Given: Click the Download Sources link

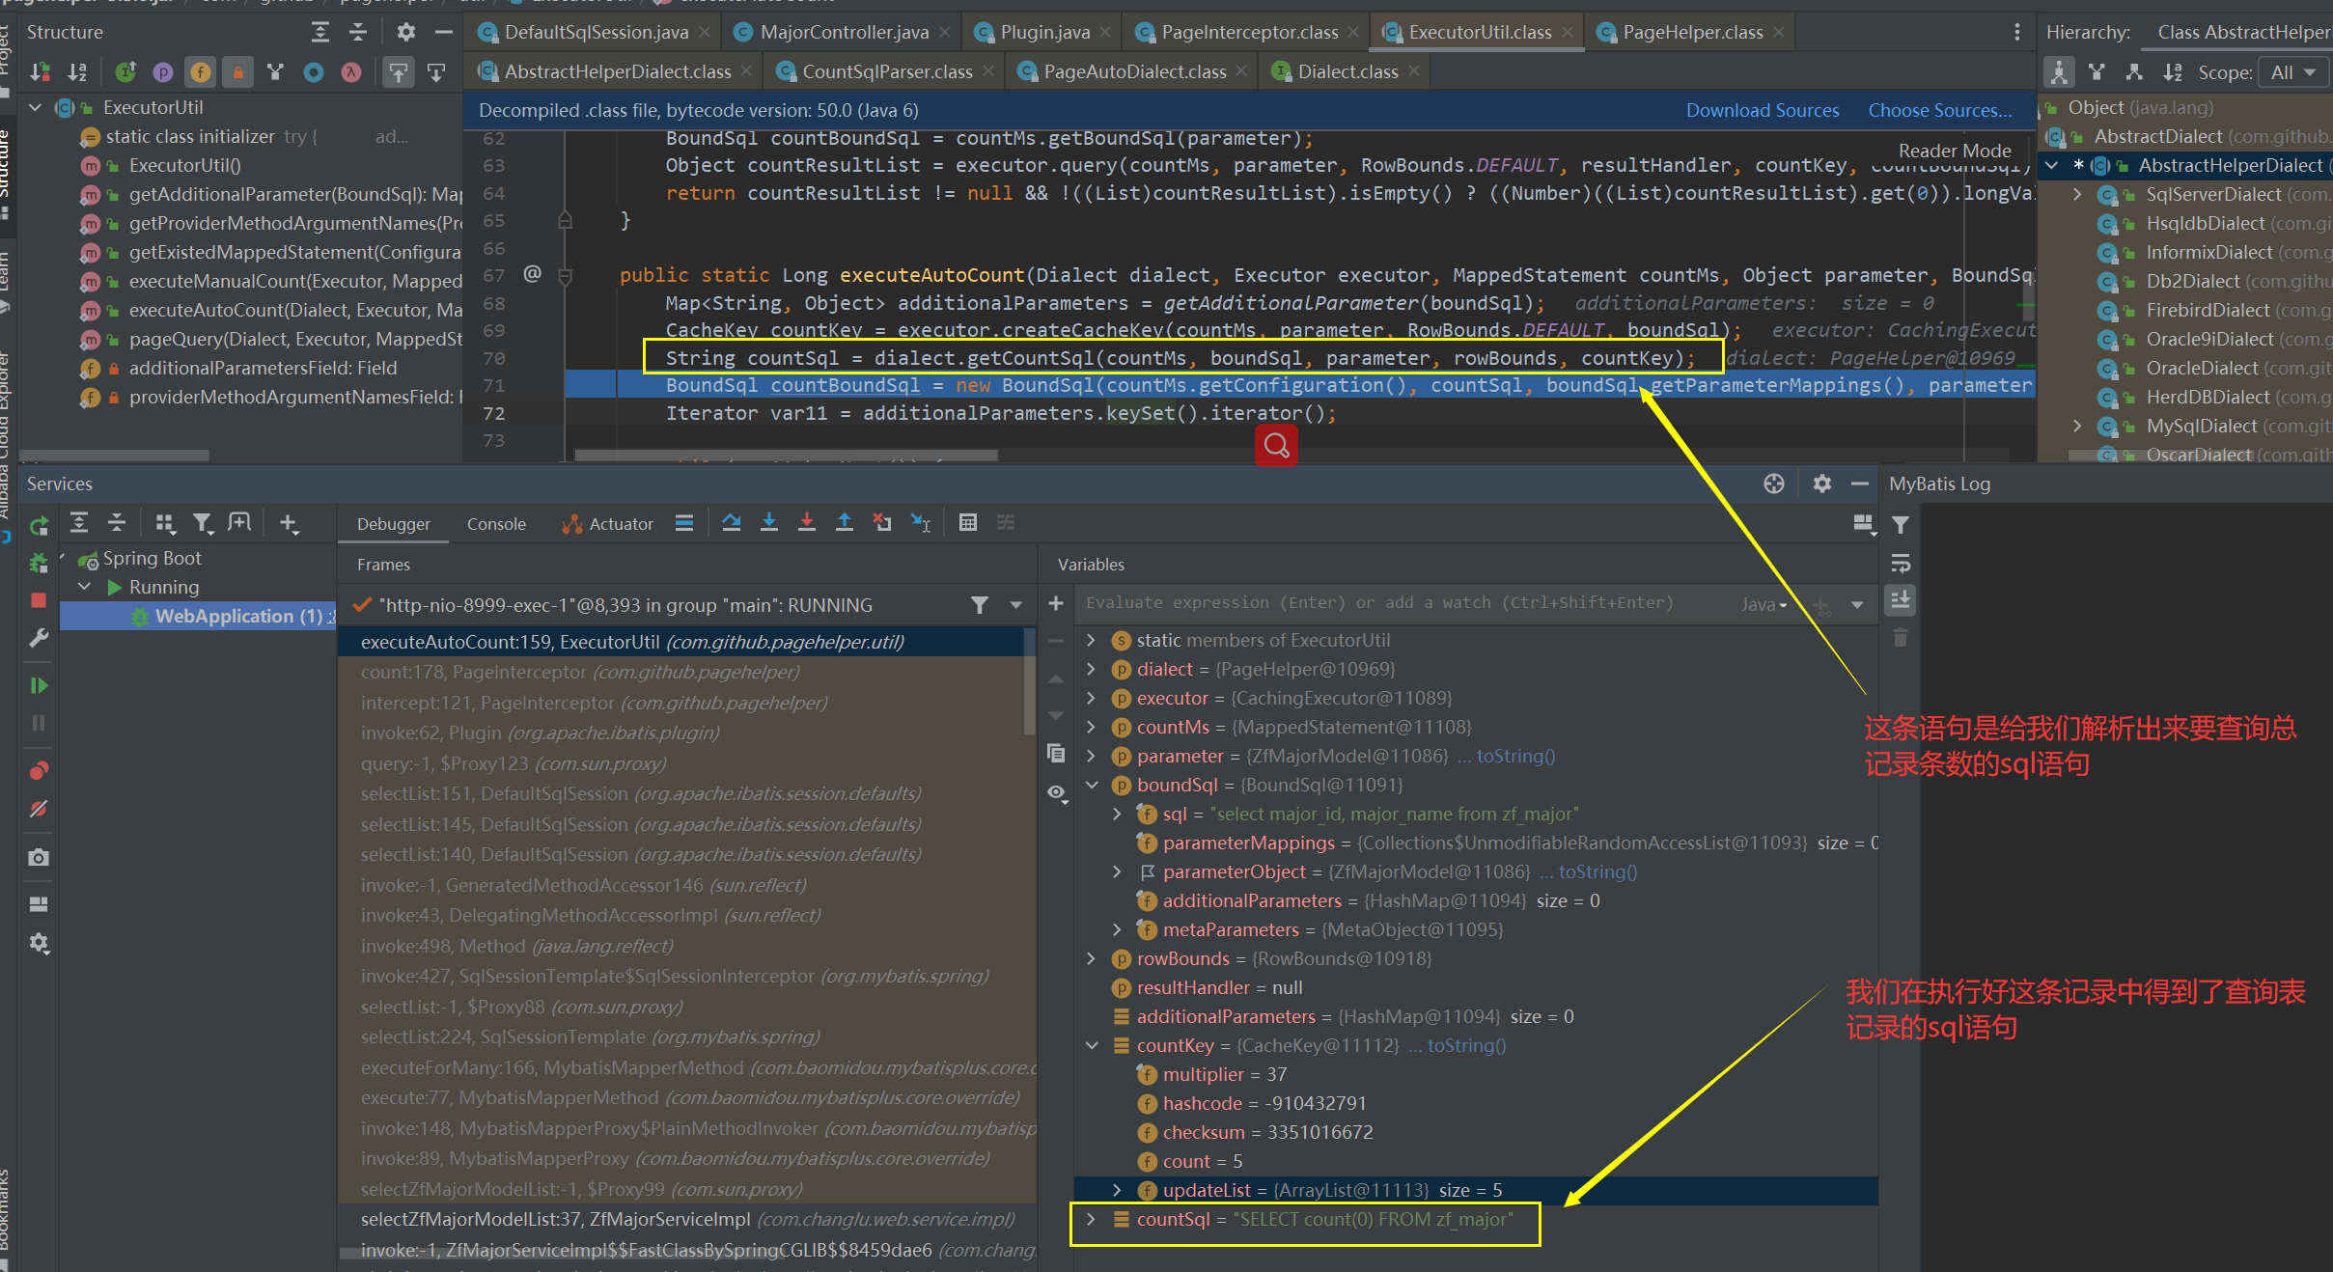Looking at the screenshot, I should coord(1762,110).
